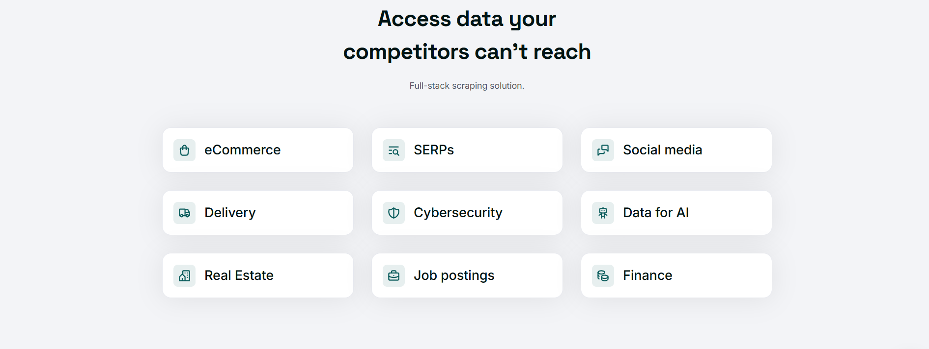Open the Delivery data card
The height and width of the screenshot is (349, 929).
[258, 213]
